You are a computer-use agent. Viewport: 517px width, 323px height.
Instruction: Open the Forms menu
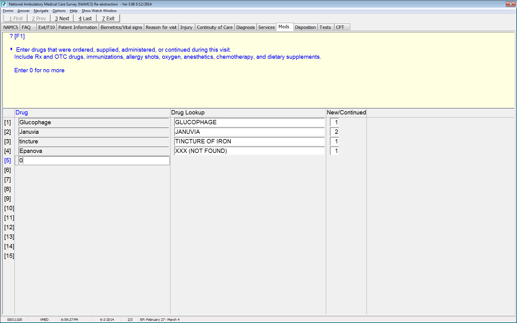click(x=8, y=11)
